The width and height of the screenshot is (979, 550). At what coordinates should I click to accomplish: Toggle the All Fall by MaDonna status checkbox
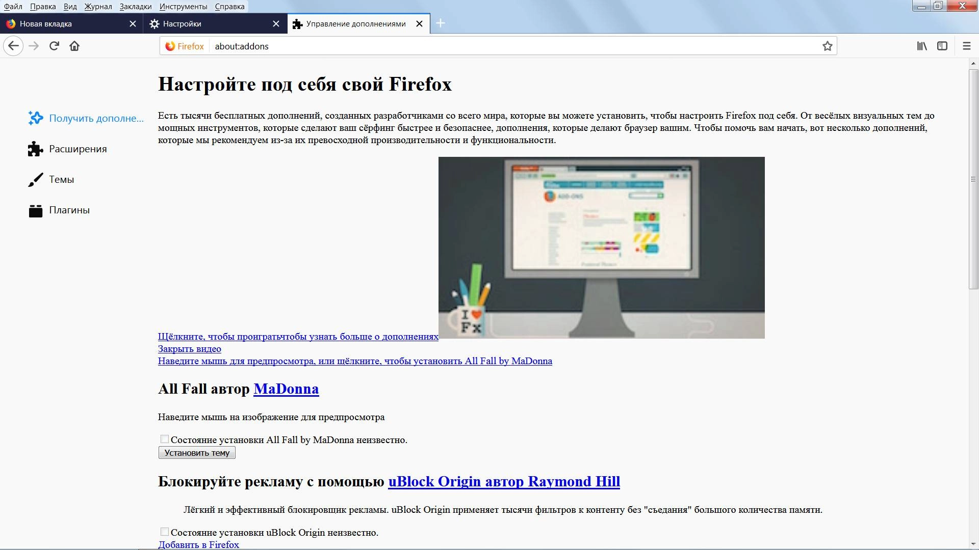click(164, 439)
